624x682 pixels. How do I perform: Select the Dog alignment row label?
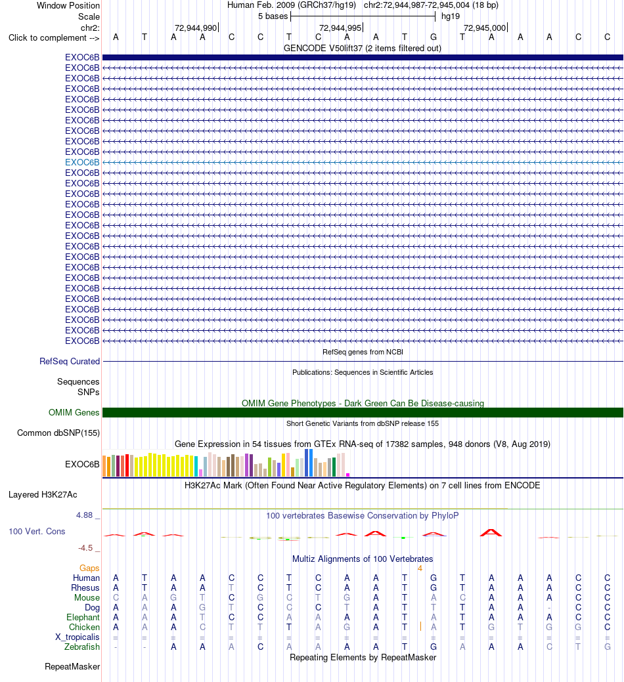click(x=92, y=608)
